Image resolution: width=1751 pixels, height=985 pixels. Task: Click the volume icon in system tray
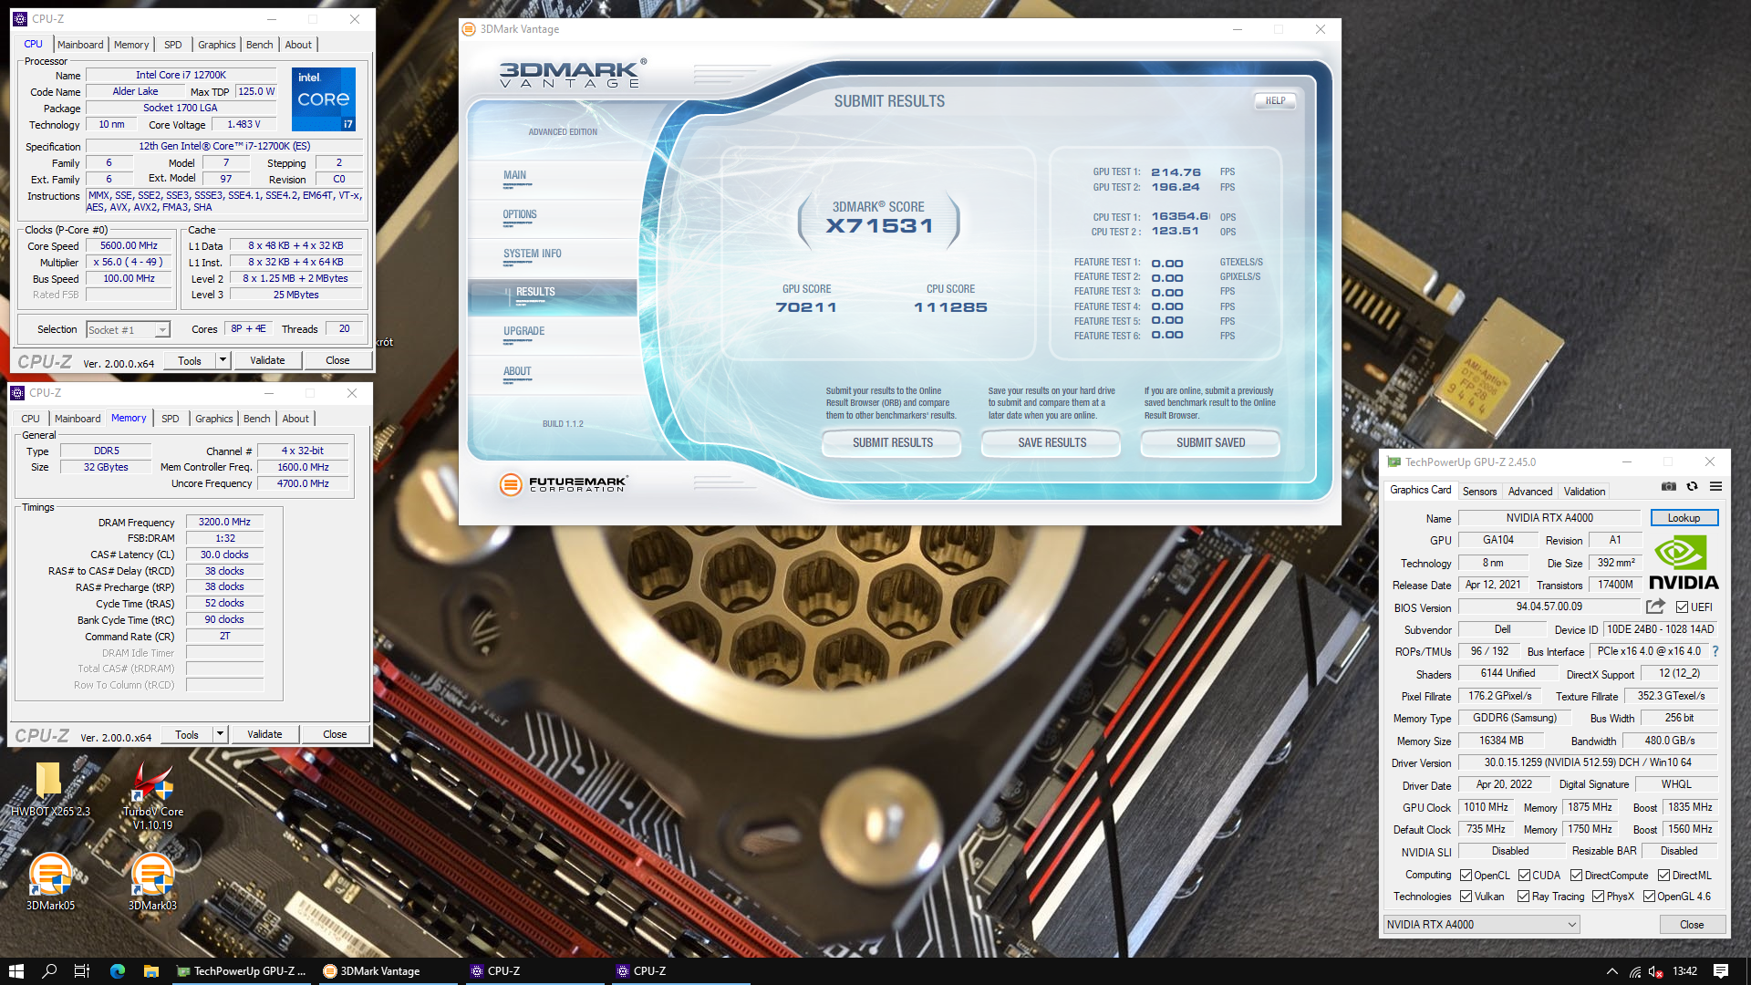[x=1655, y=971]
